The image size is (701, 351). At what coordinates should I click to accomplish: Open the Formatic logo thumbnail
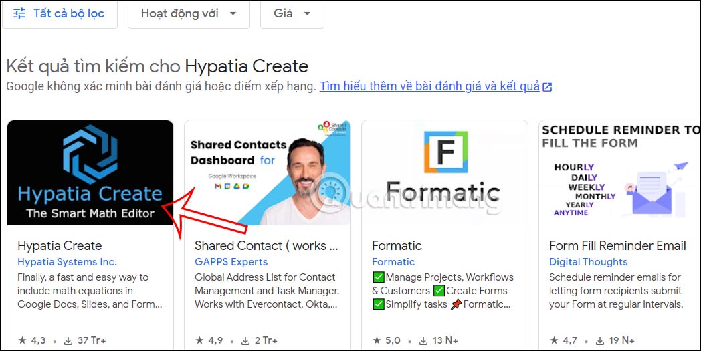tap(445, 172)
